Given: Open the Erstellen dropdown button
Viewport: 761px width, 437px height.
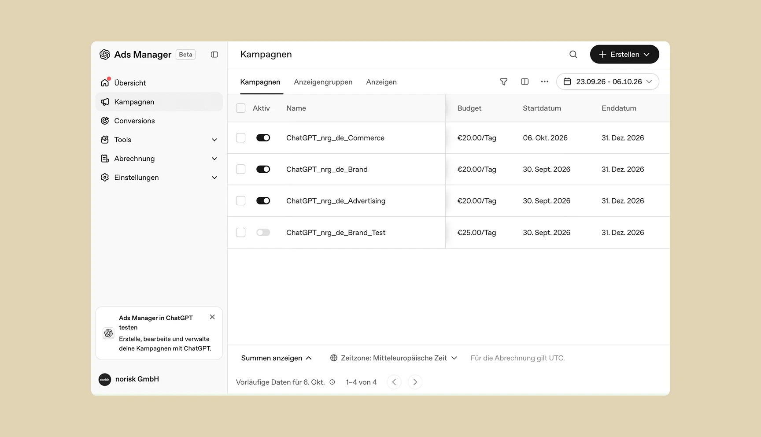Looking at the screenshot, I should (x=624, y=54).
